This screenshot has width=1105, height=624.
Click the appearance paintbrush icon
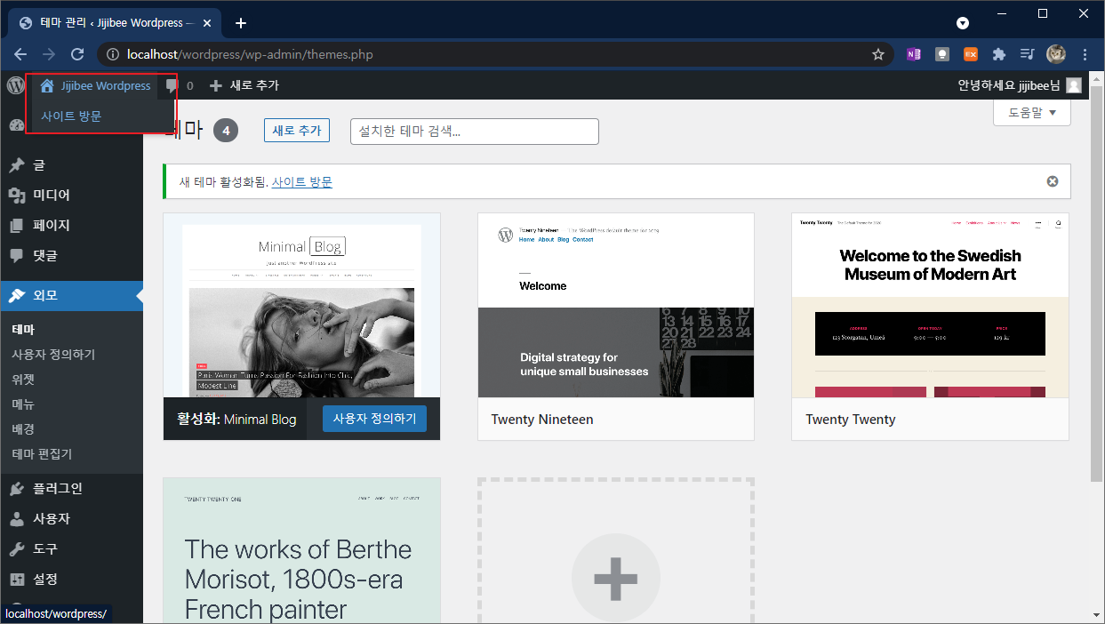coord(16,295)
